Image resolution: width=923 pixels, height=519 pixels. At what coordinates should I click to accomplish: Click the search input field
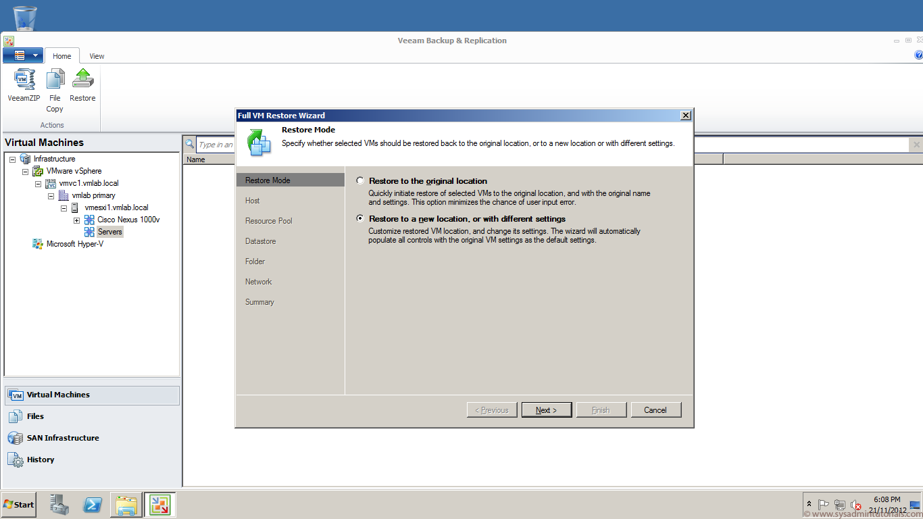point(554,145)
